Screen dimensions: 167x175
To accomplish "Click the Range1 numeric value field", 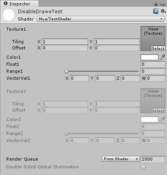I will (153, 71).
